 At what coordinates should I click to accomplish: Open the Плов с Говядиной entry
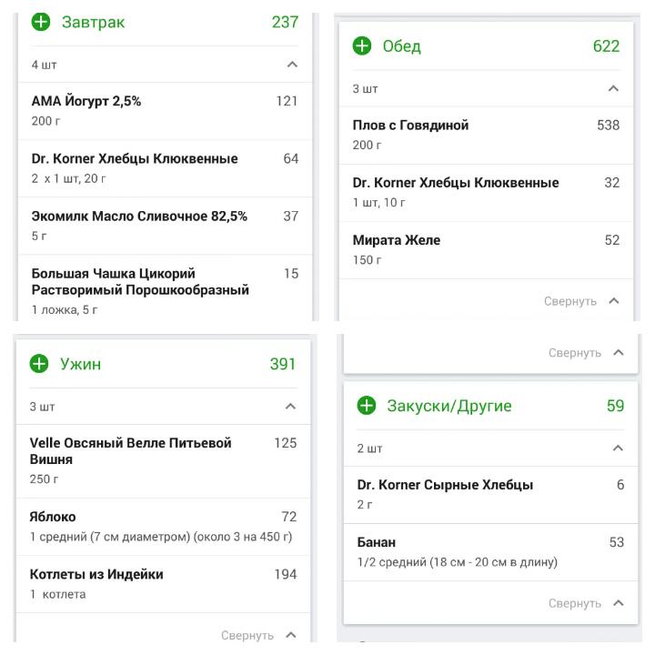point(486,136)
